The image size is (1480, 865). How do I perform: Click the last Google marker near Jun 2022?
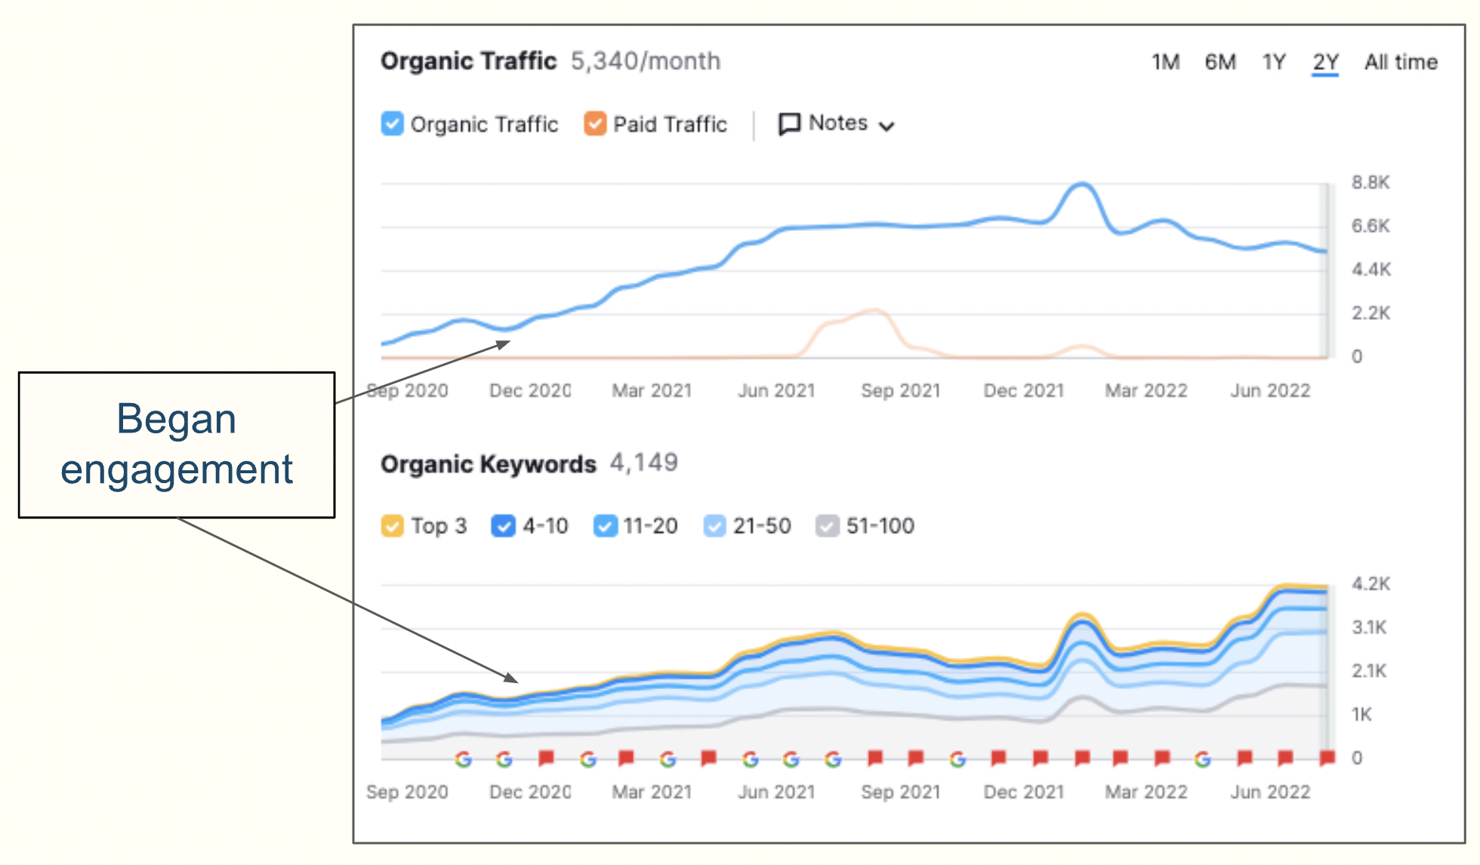click(1202, 759)
